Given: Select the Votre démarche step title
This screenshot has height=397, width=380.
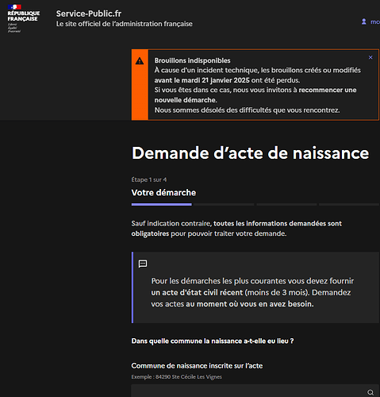Looking at the screenshot, I should (x=163, y=192).
